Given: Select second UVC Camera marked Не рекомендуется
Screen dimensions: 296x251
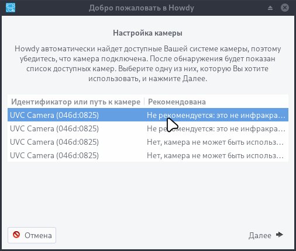Looking at the screenshot, I should tap(148, 128).
